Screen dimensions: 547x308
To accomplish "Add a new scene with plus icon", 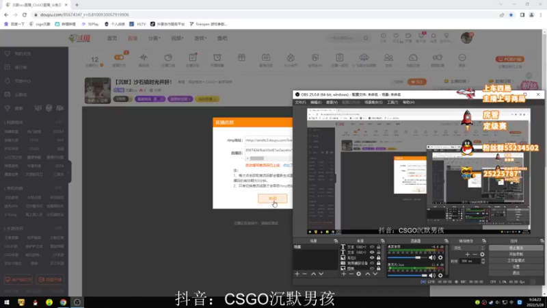I will point(297,274).
